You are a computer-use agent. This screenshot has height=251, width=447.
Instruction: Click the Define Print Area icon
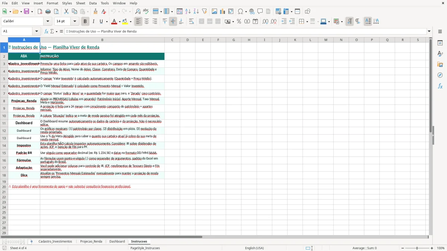(278, 12)
